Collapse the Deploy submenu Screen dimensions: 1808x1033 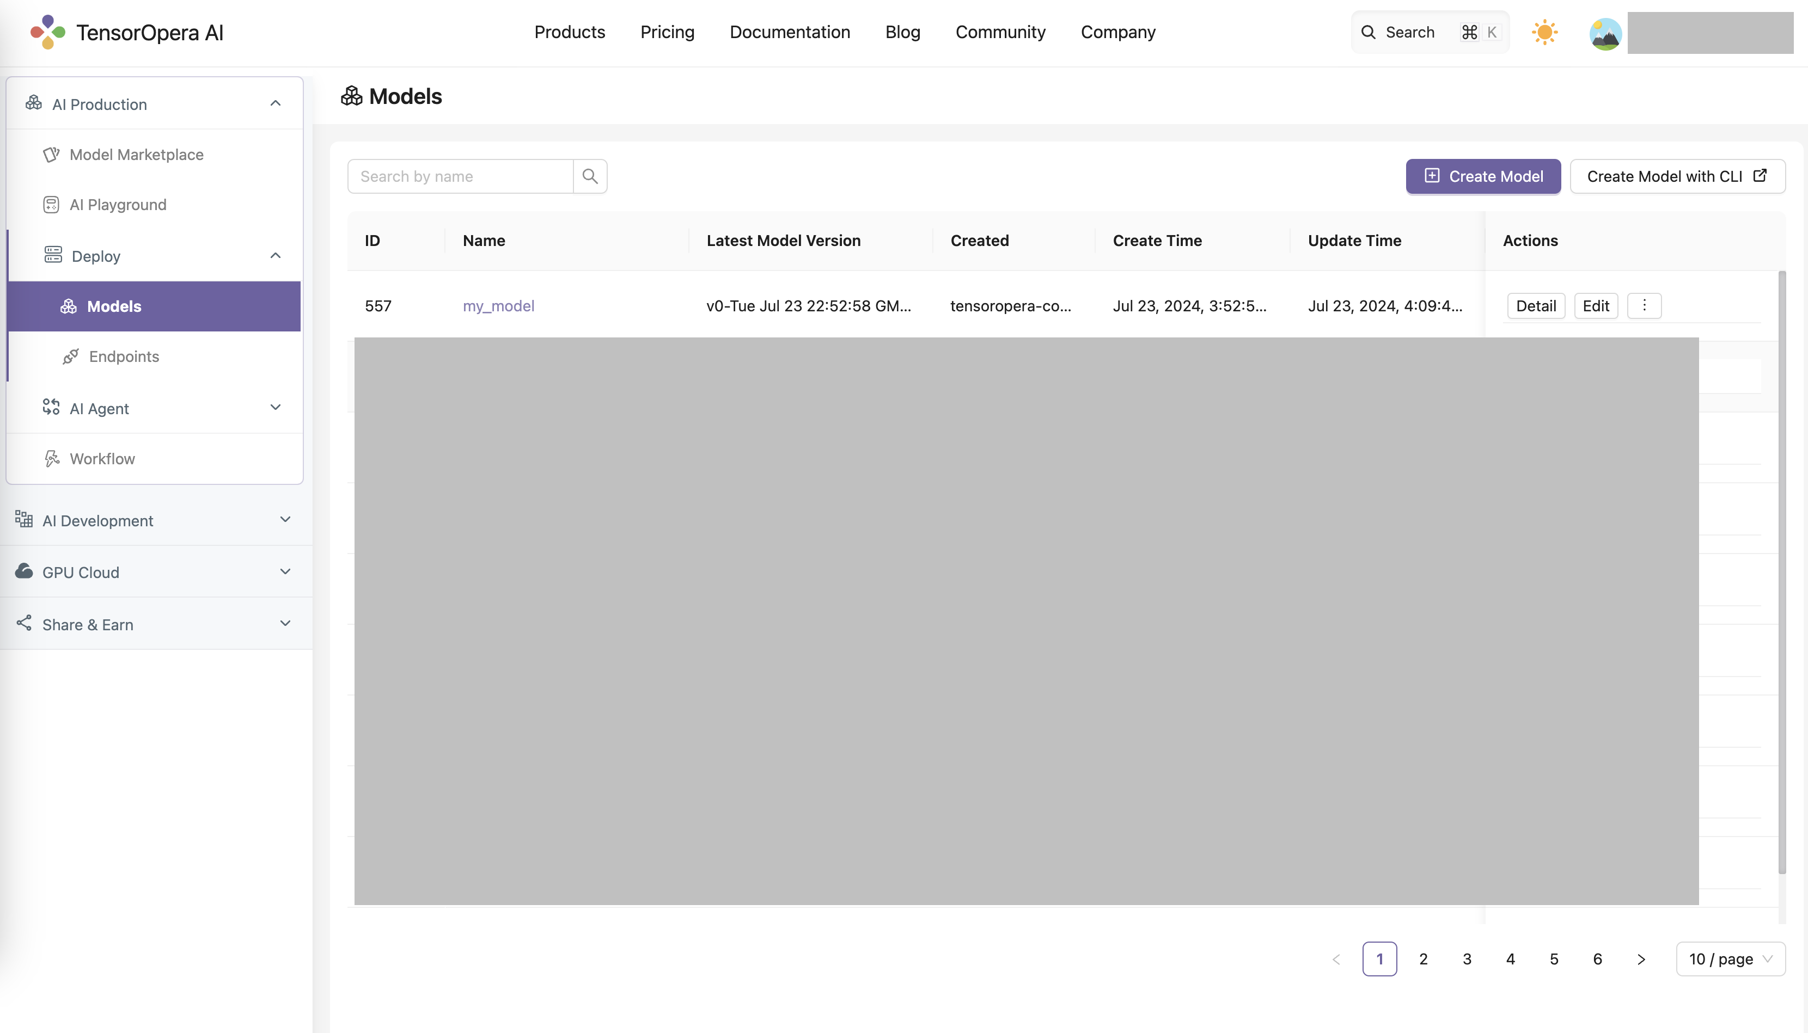click(276, 255)
